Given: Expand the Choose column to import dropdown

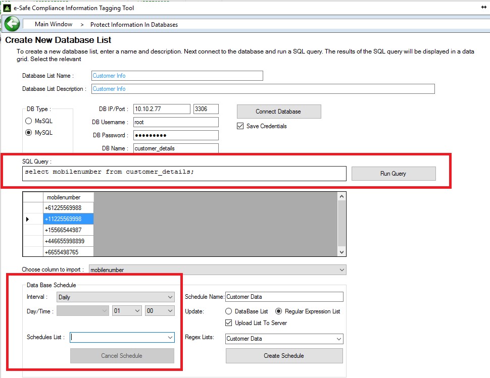Looking at the screenshot, I should tap(218, 270).
